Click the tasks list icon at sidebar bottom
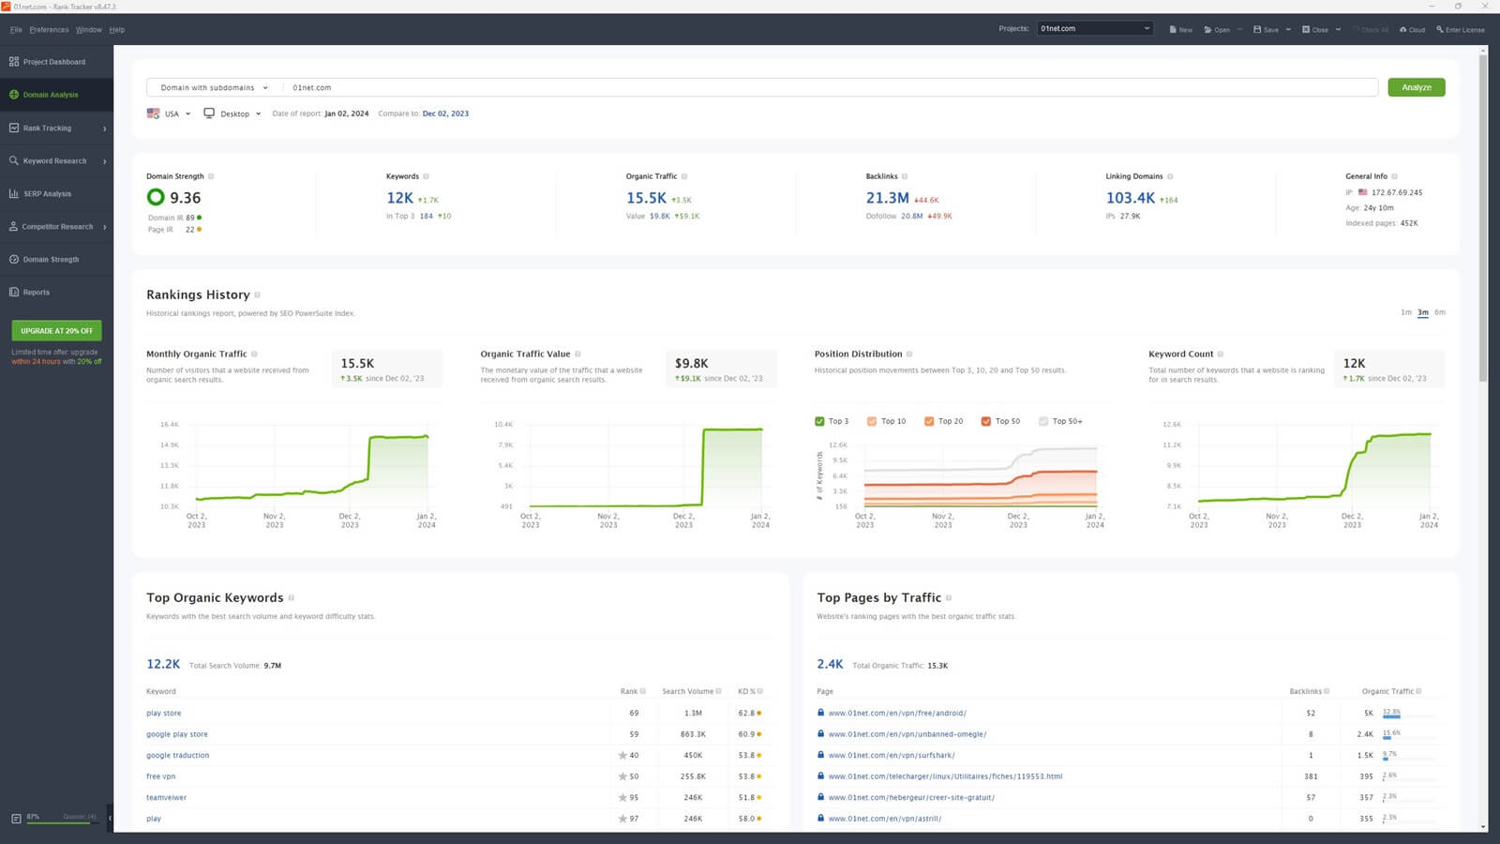This screenshot has width=1500, height=844. click(x=16, y=818)
